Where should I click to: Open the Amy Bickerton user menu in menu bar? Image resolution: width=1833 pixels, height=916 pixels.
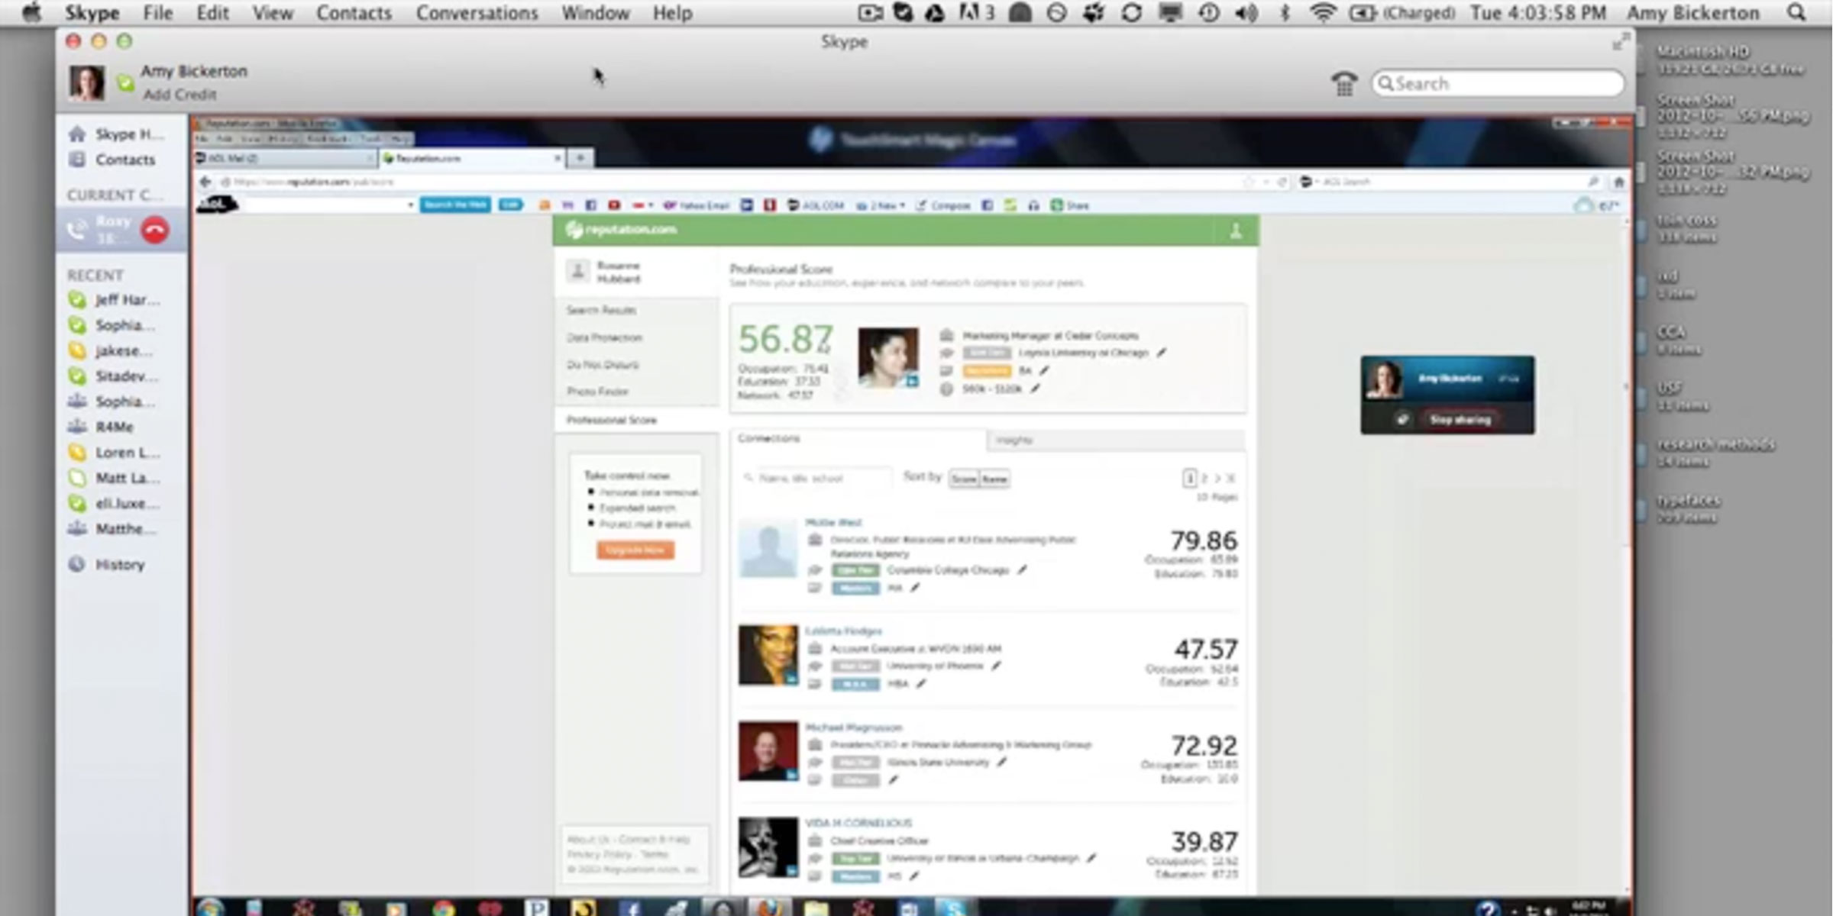[1692, 13]
